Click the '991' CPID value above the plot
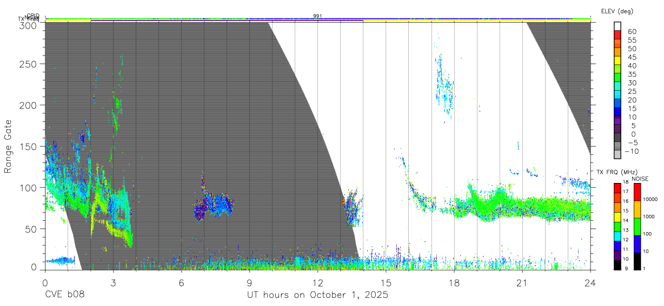 (x=317, y=16)
